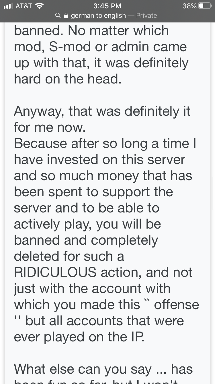Tap the "Private" browsing label
Viewport: 215px width, 384px height.
click(146, 16)
